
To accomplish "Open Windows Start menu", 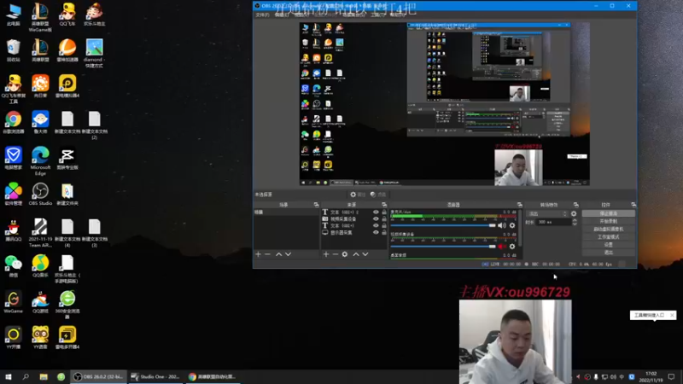I will [x=9, y=376].
